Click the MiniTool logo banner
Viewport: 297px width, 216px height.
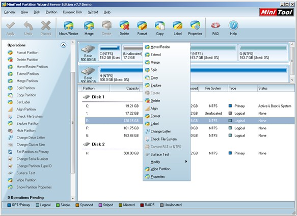276,12
